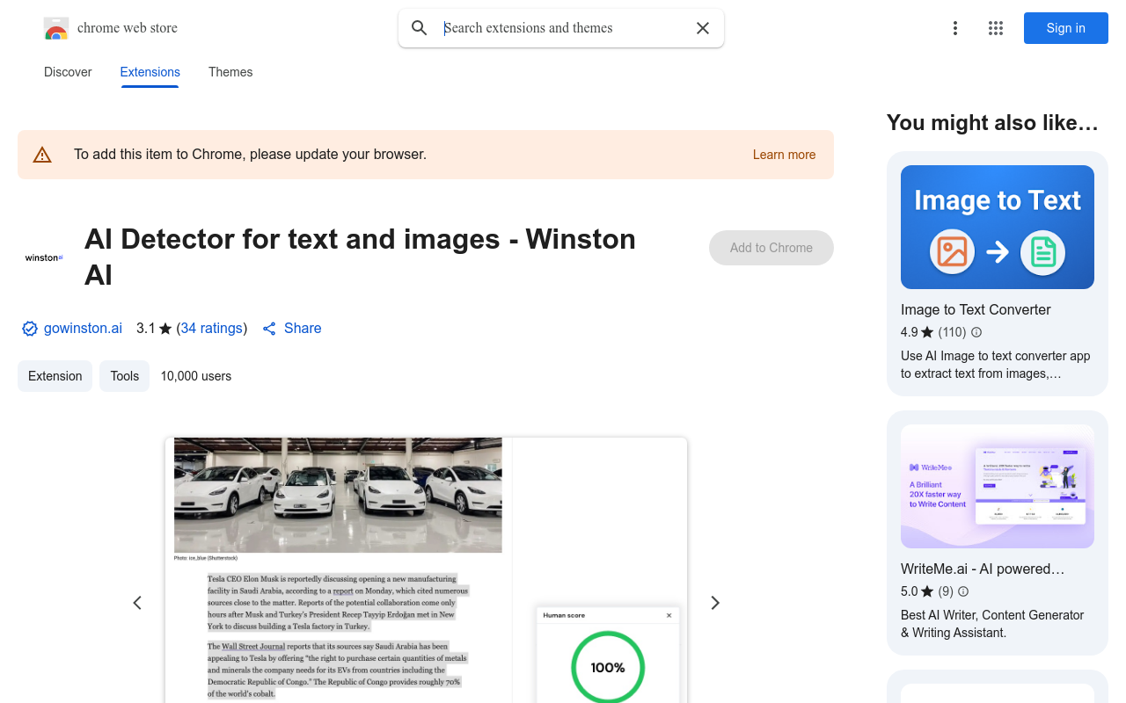Open the Themes tab
The width and height of the screenshot is (1126, 703).
pyautogui.click(x=230, y=72)
